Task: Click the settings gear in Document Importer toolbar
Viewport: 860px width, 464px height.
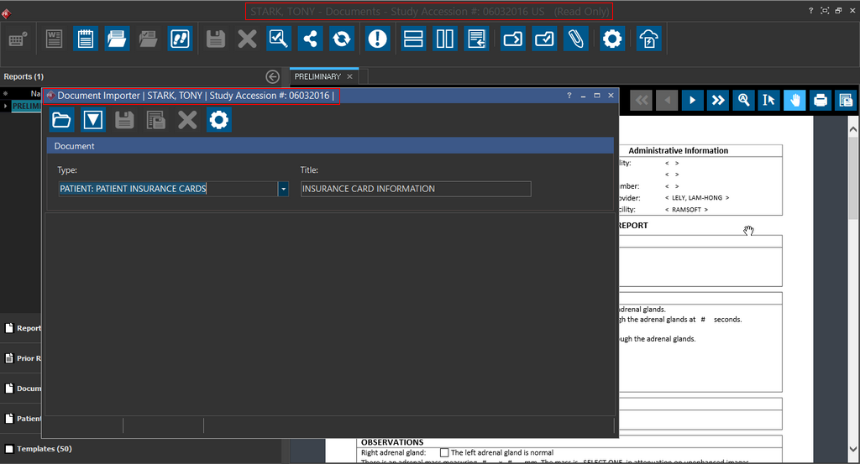Action: tap(218, 120)
